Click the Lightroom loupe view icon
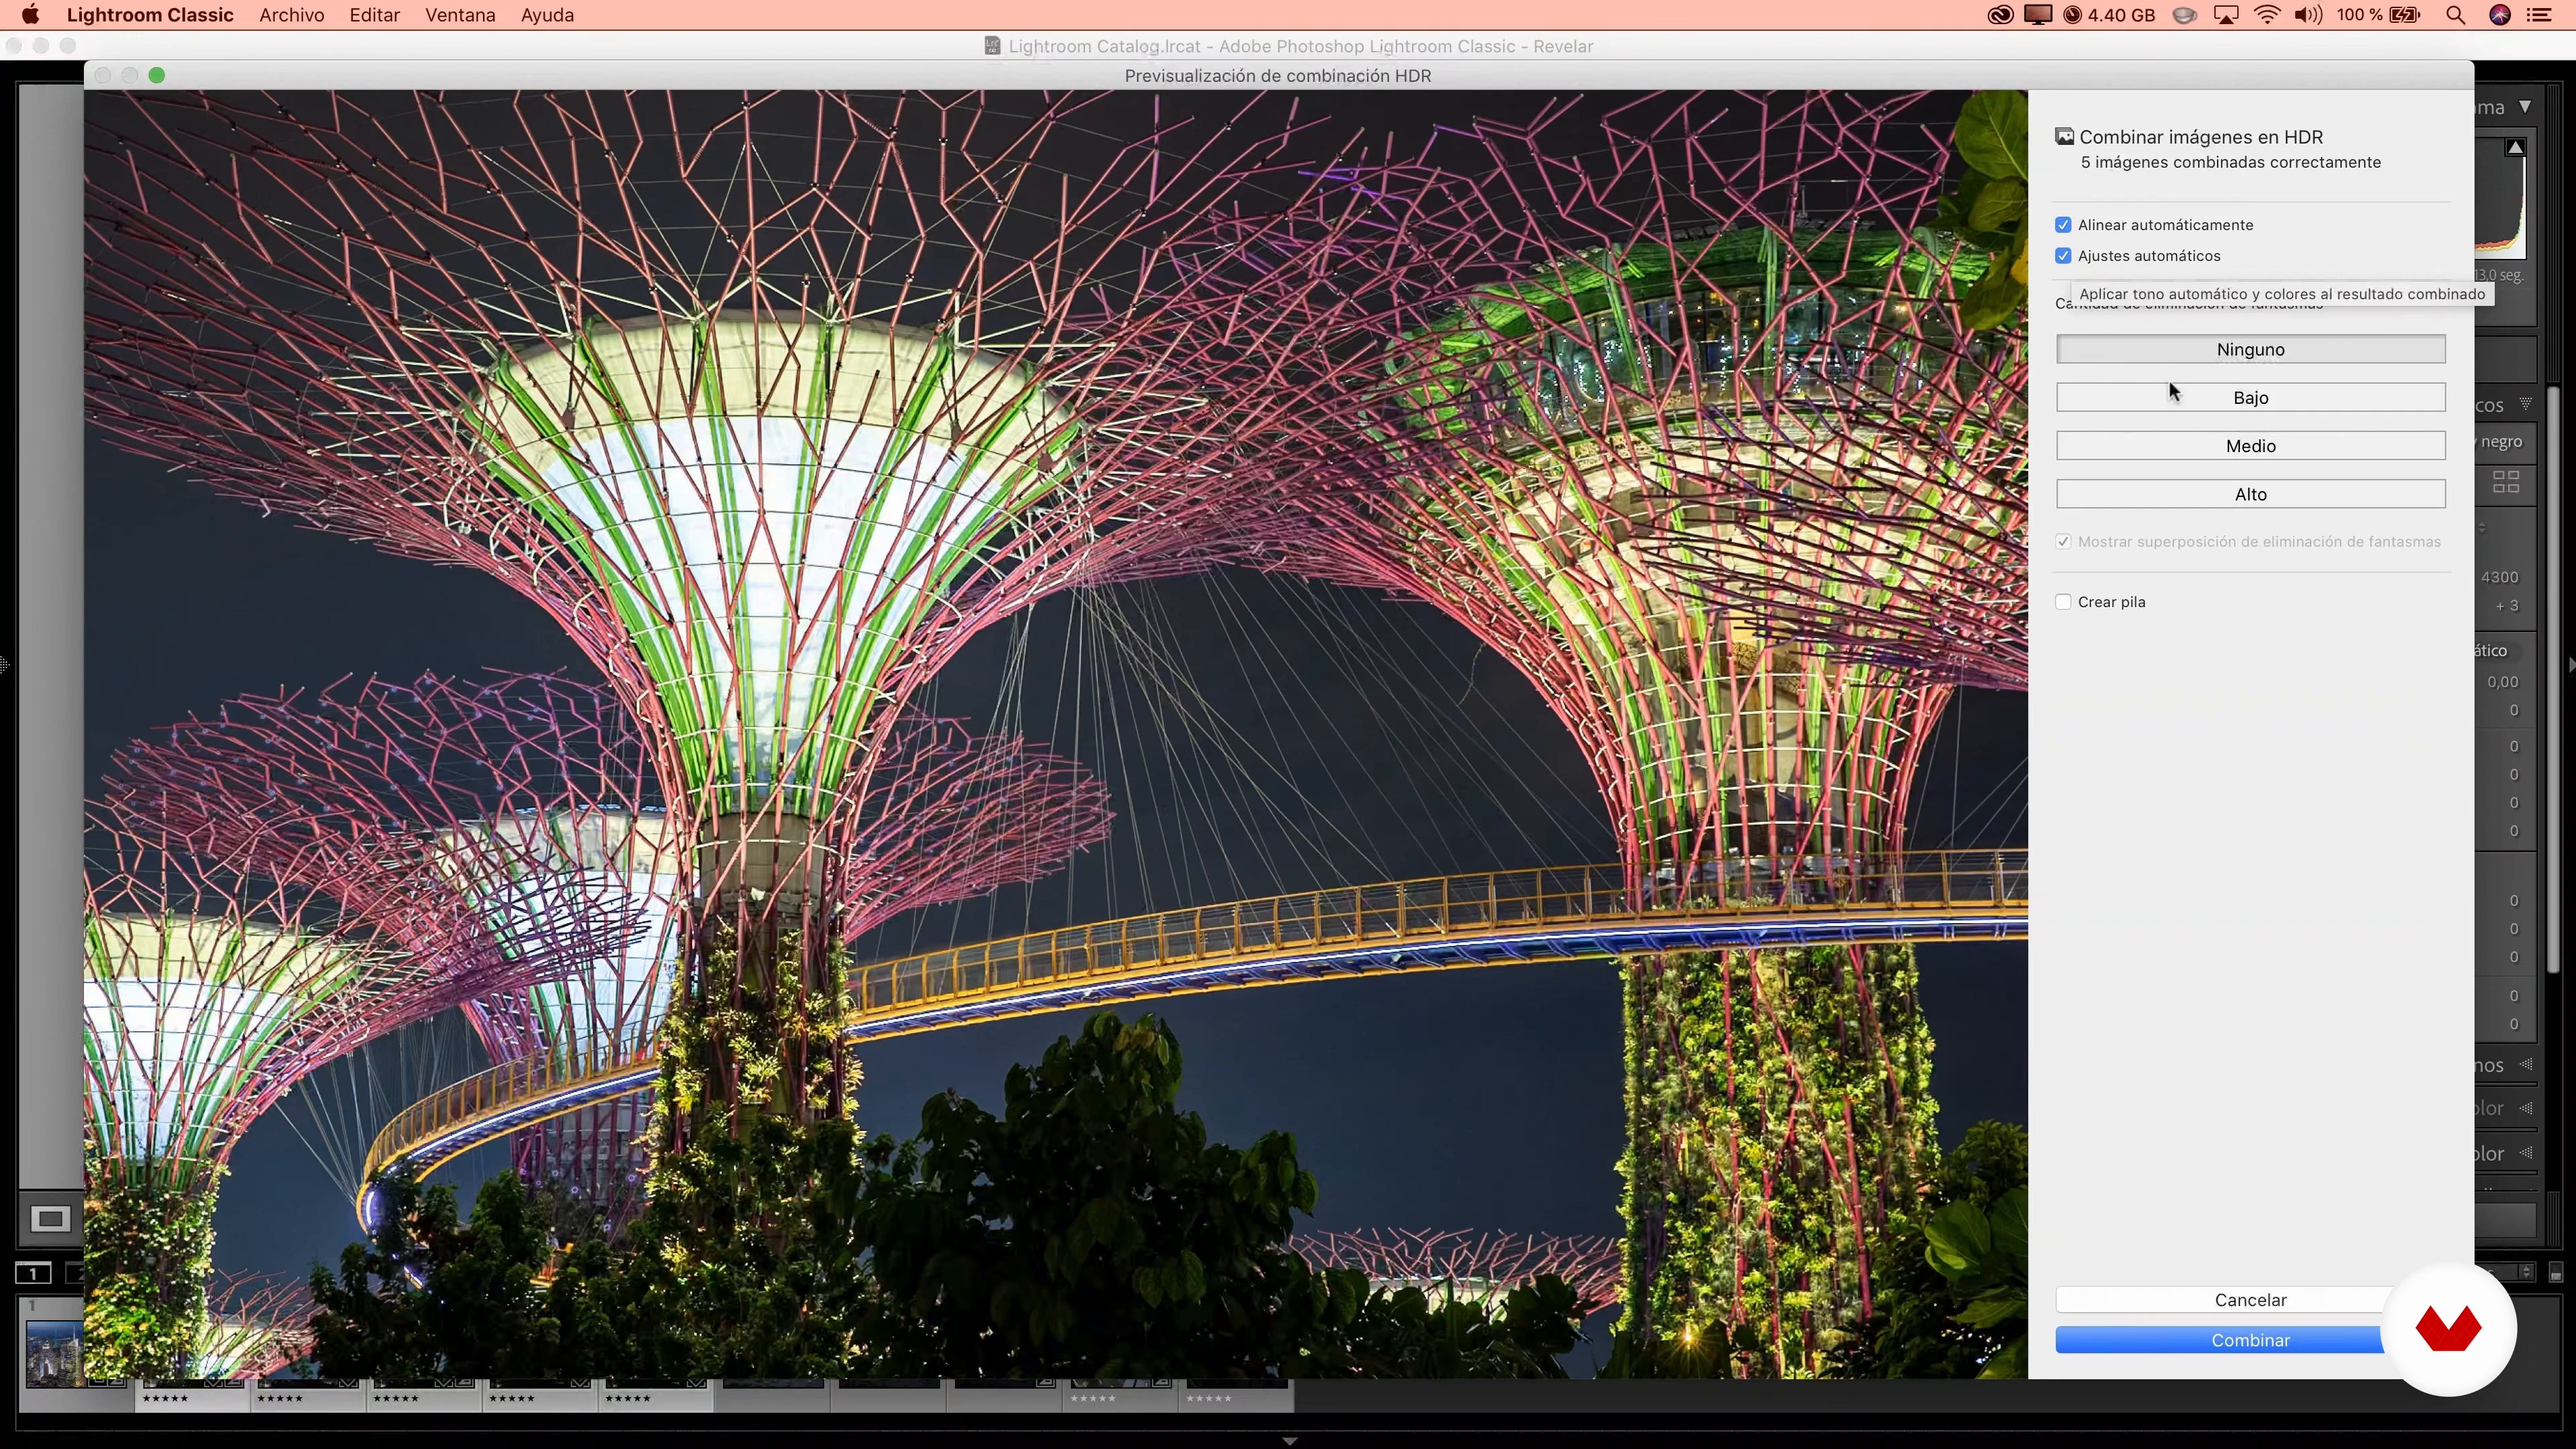 click(50, 1219)
